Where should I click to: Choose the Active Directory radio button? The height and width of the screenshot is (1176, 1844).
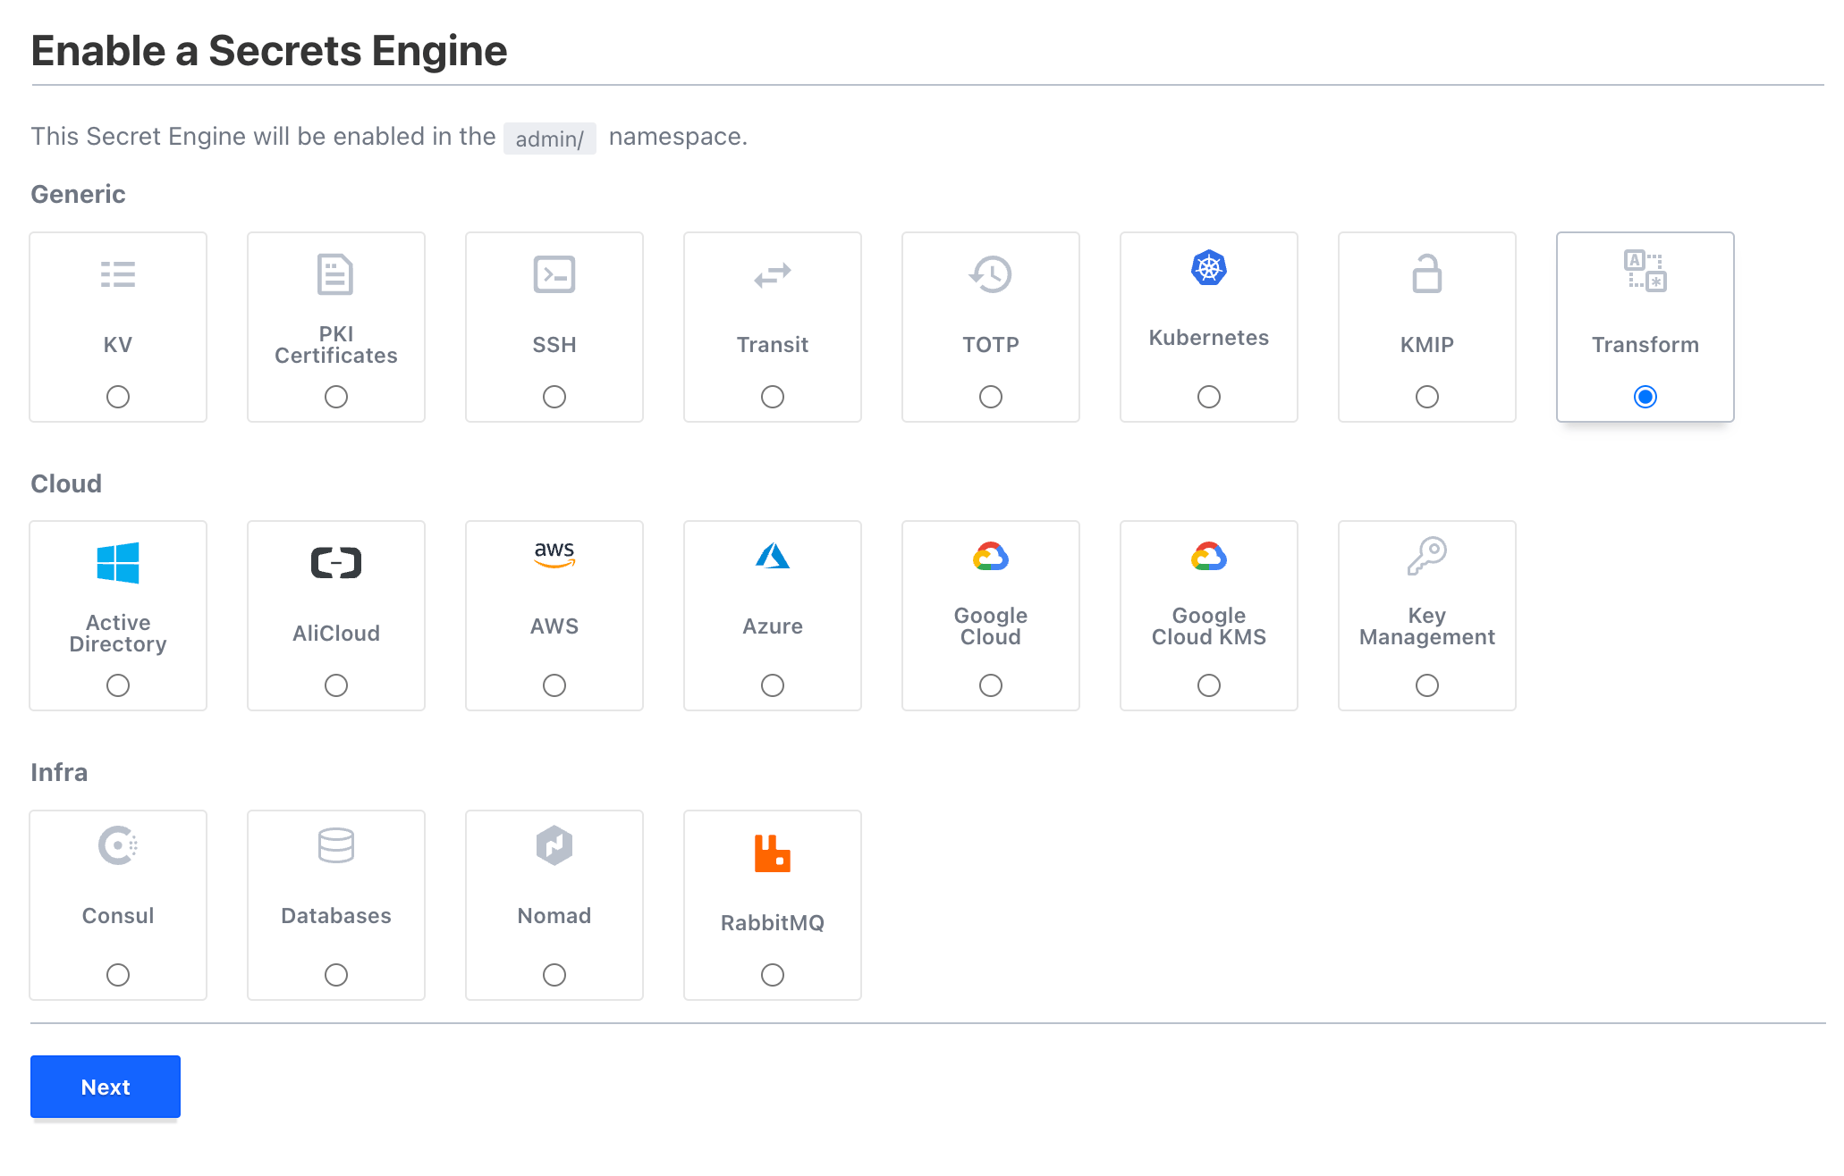point(118,685)
